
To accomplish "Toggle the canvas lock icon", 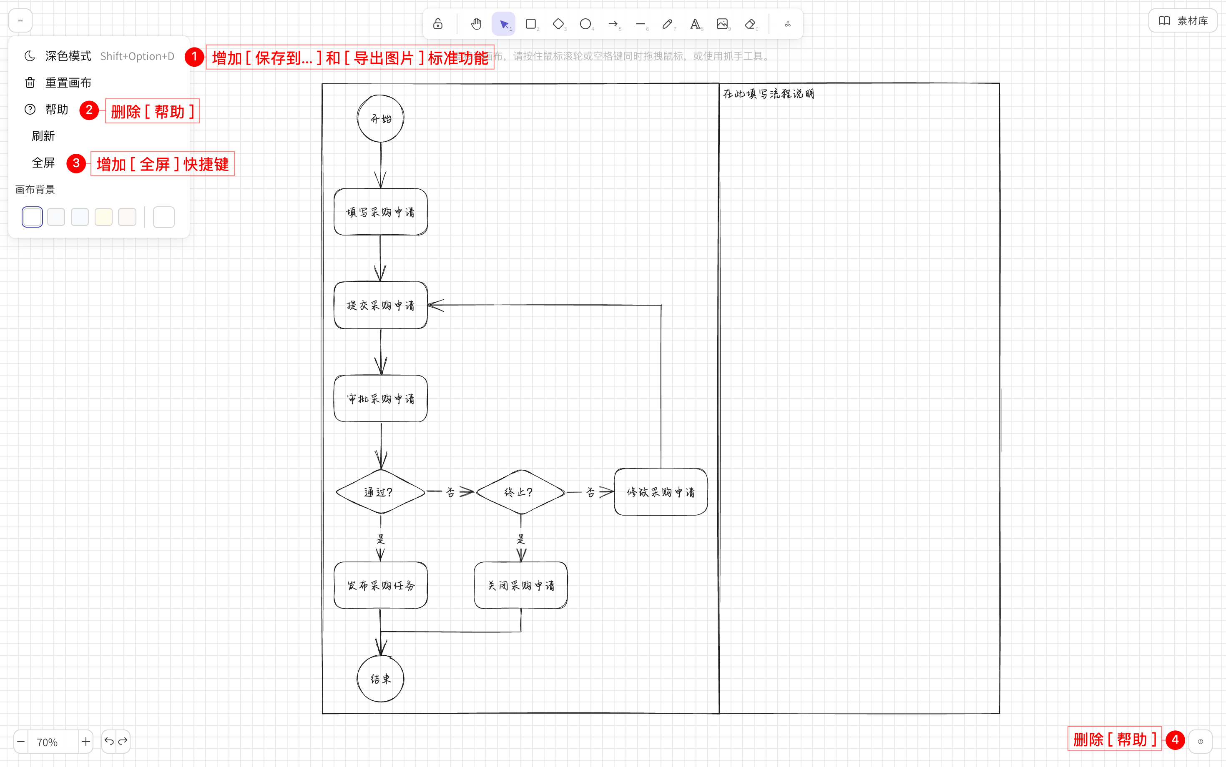I will pos(437,24).
